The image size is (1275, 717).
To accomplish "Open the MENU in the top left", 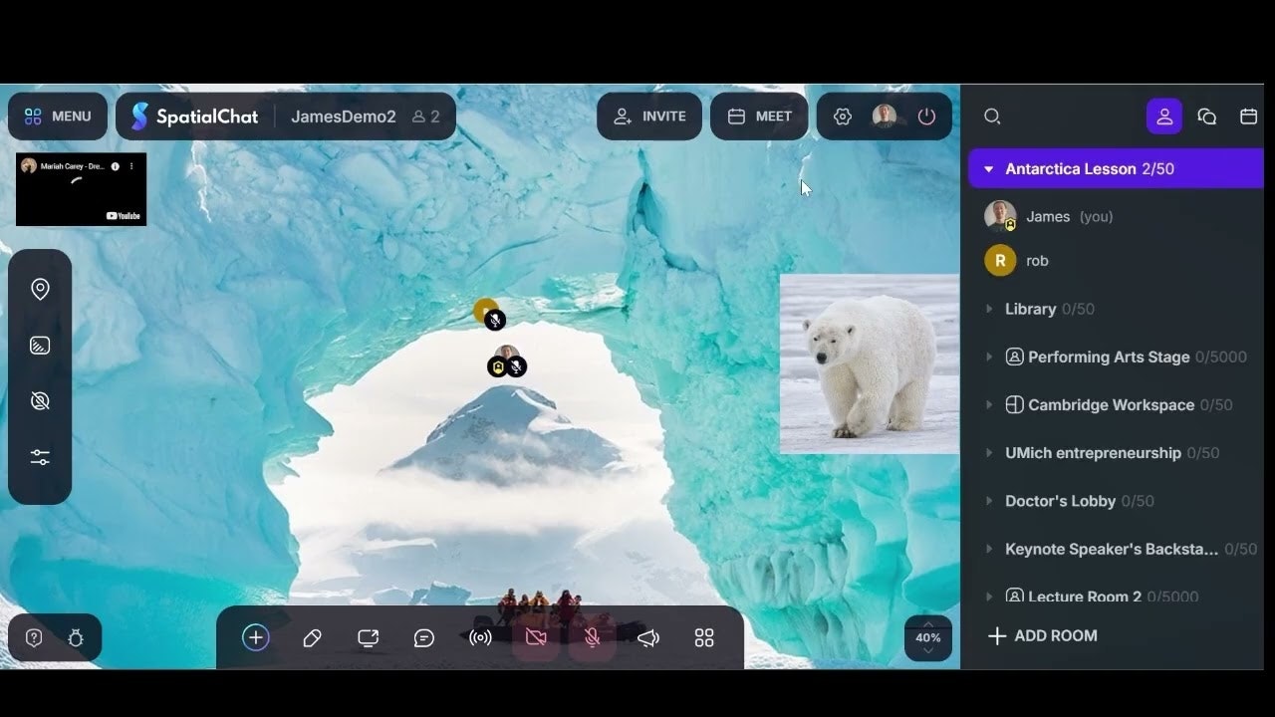I will [x=57, y=117].
